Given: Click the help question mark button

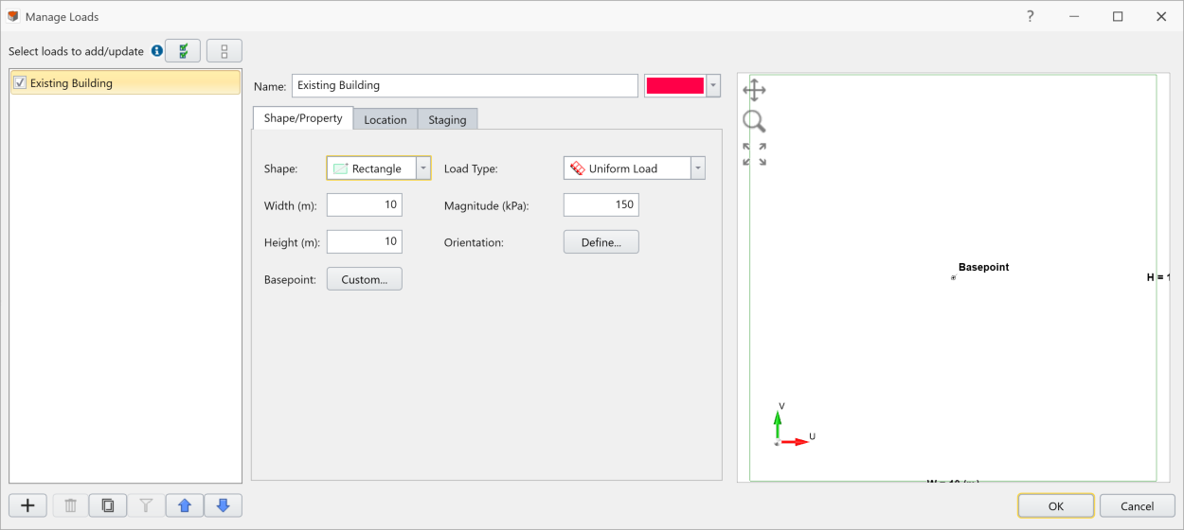Looking at the screenshot, I should pos(1030,16).
